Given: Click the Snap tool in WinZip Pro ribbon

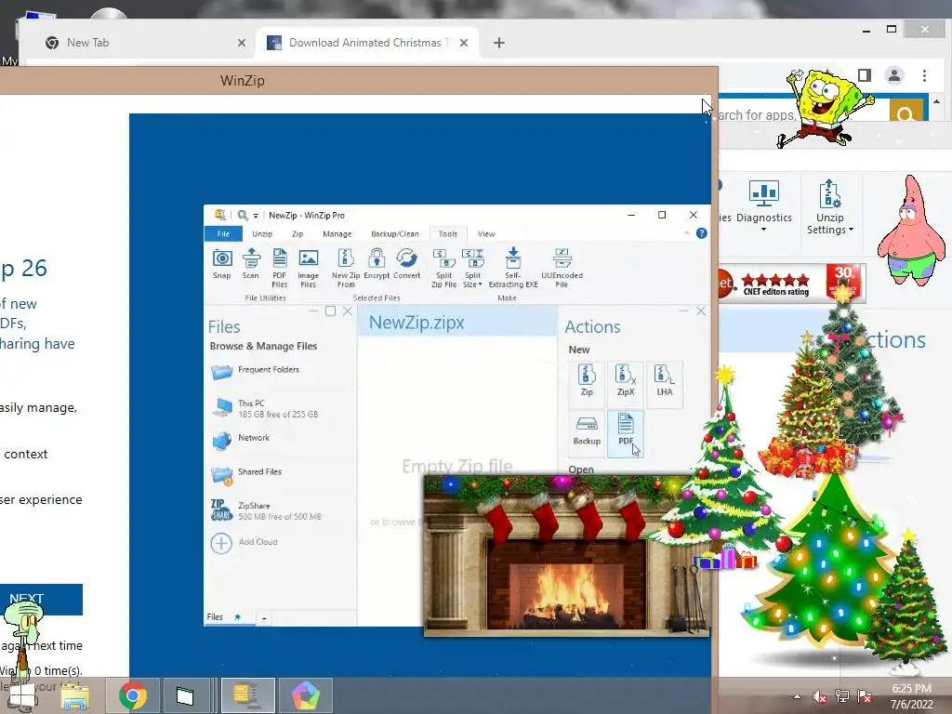Looking at the screenshot, I should click(x=222, y=263).
